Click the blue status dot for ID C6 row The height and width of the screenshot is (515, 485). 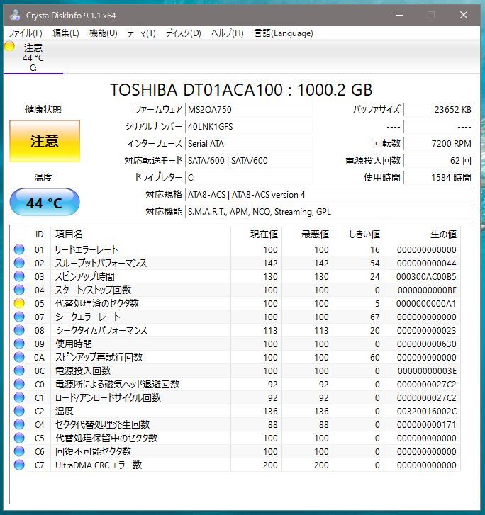[x=19, y=452]
